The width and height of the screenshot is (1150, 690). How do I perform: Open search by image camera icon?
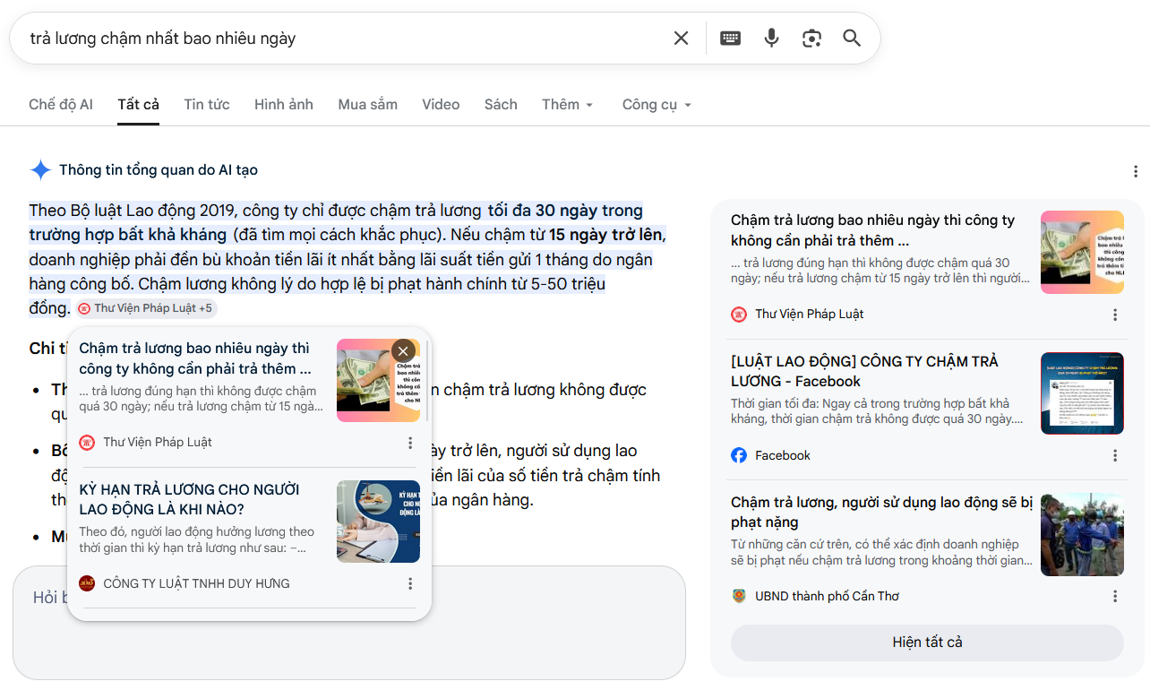click(x=811, y=38)
